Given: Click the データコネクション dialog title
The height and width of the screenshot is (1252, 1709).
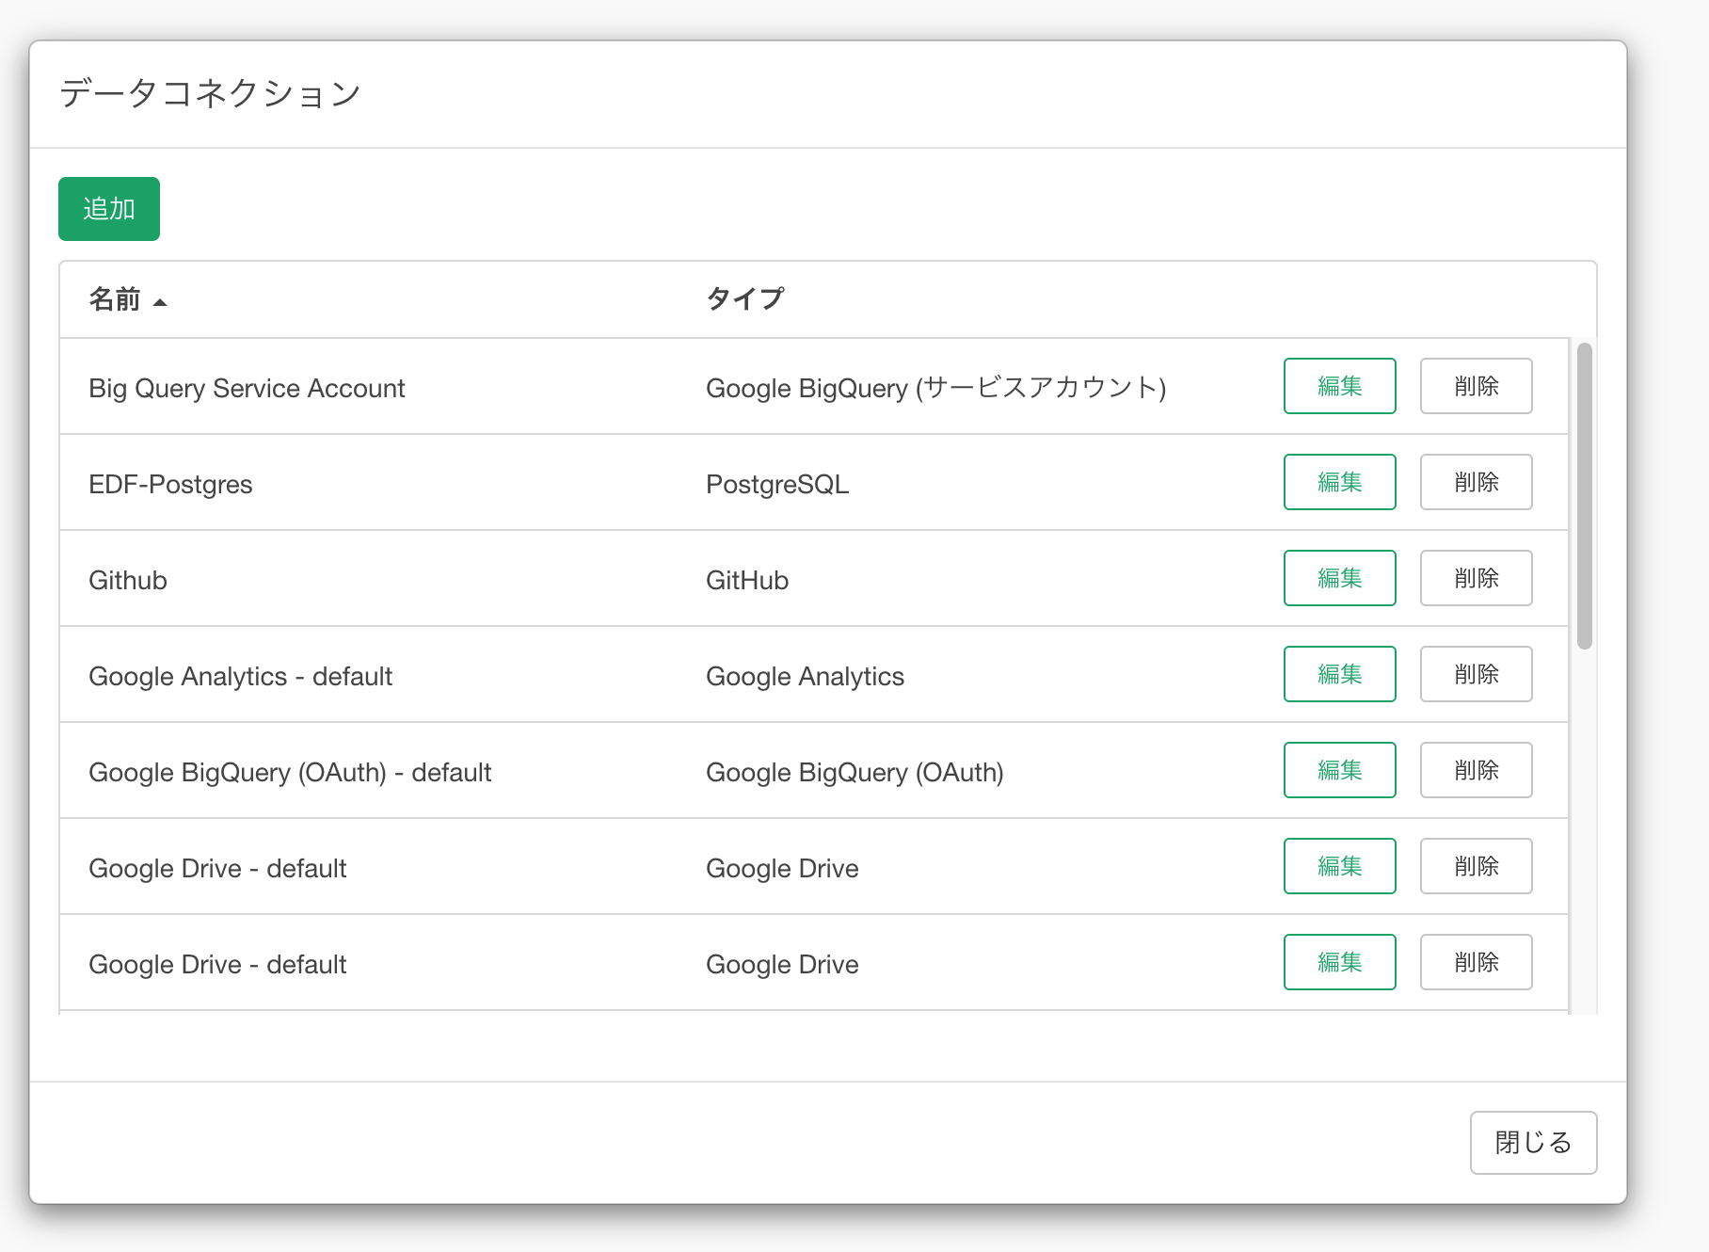Looking at the screenshot, I should pos(210,93).
